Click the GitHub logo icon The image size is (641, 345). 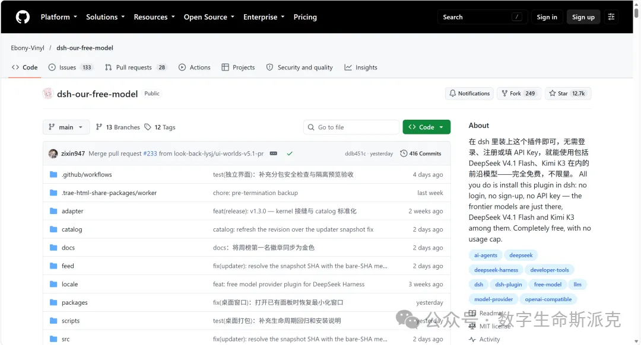pos(23,17)
